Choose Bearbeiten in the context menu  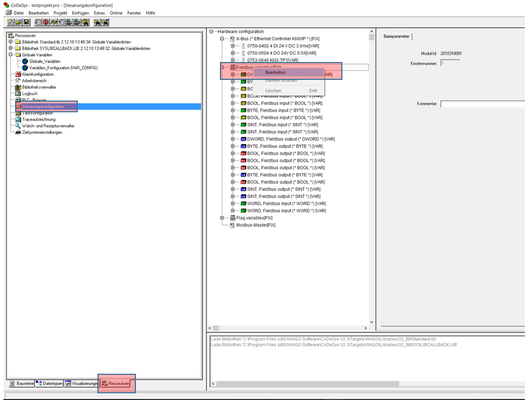(289, 73)
